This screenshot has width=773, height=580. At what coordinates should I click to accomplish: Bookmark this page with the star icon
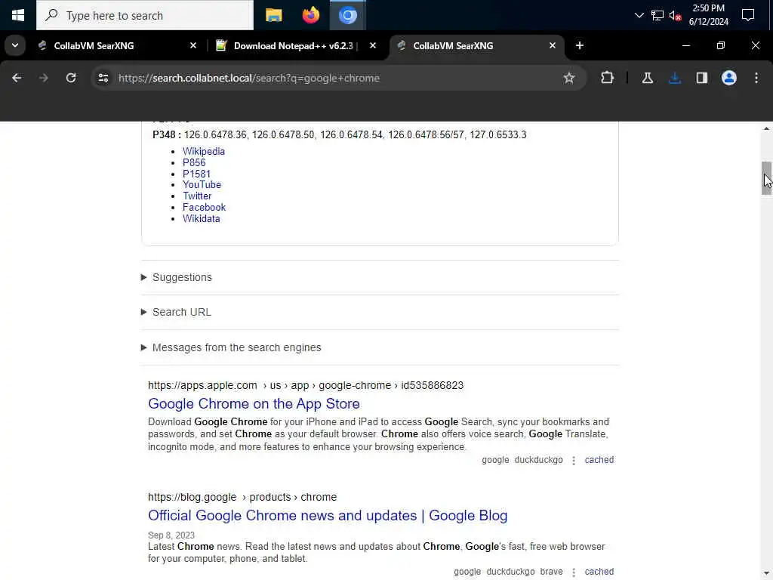569,78
